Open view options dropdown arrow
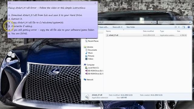 pyautogui.click(x=179, y=27)
